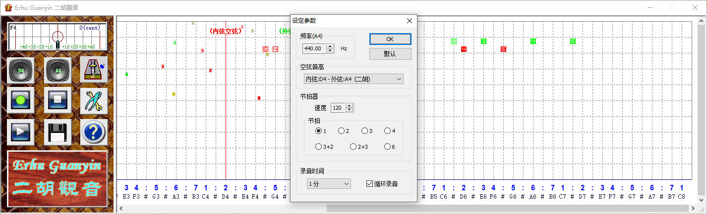Image resolution: width=707 pixels, height=214 pixels.
Task: Play back the recording with the triangle button
Action: [21, 132]
